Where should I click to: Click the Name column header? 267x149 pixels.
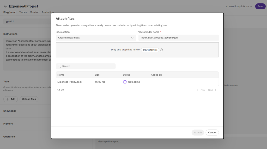pos(61,75)
